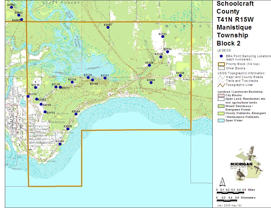Click sampling point 63091 on the map
Image resolution: width=271 pixels, height=208 pixels.
click(x=108, y=27)
